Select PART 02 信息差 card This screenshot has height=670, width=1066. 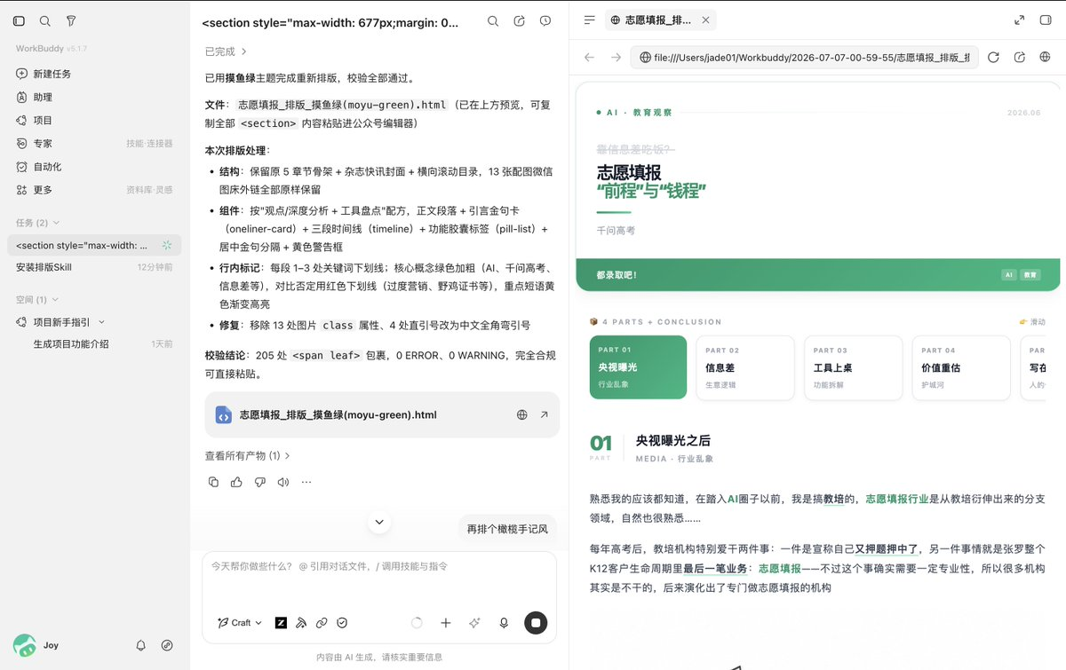(x=745, y=367)
